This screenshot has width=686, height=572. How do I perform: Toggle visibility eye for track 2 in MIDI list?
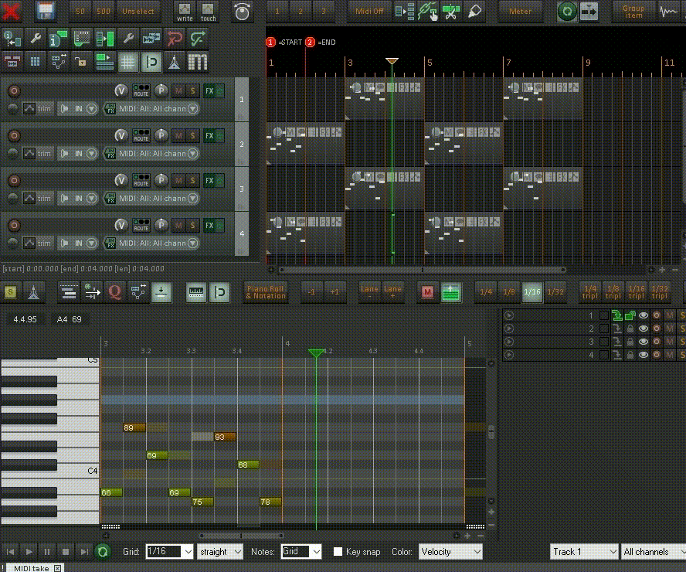643,329
